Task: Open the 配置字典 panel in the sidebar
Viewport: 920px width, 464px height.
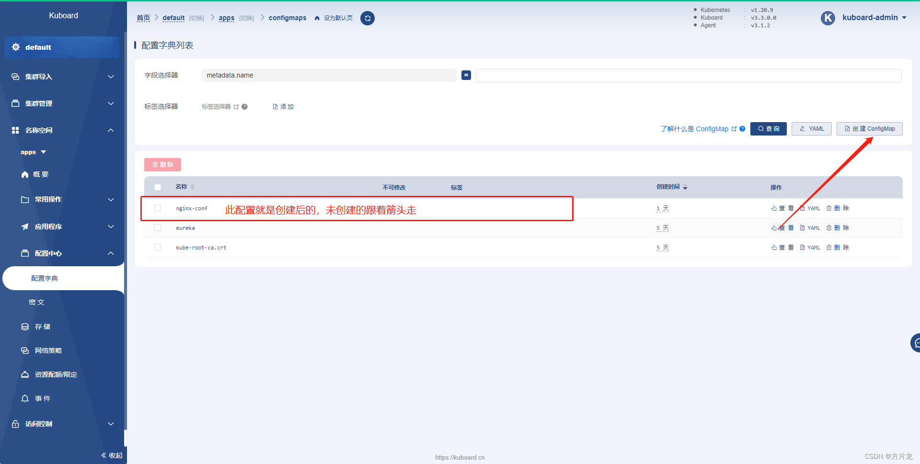Action: [x=45, y=278]
